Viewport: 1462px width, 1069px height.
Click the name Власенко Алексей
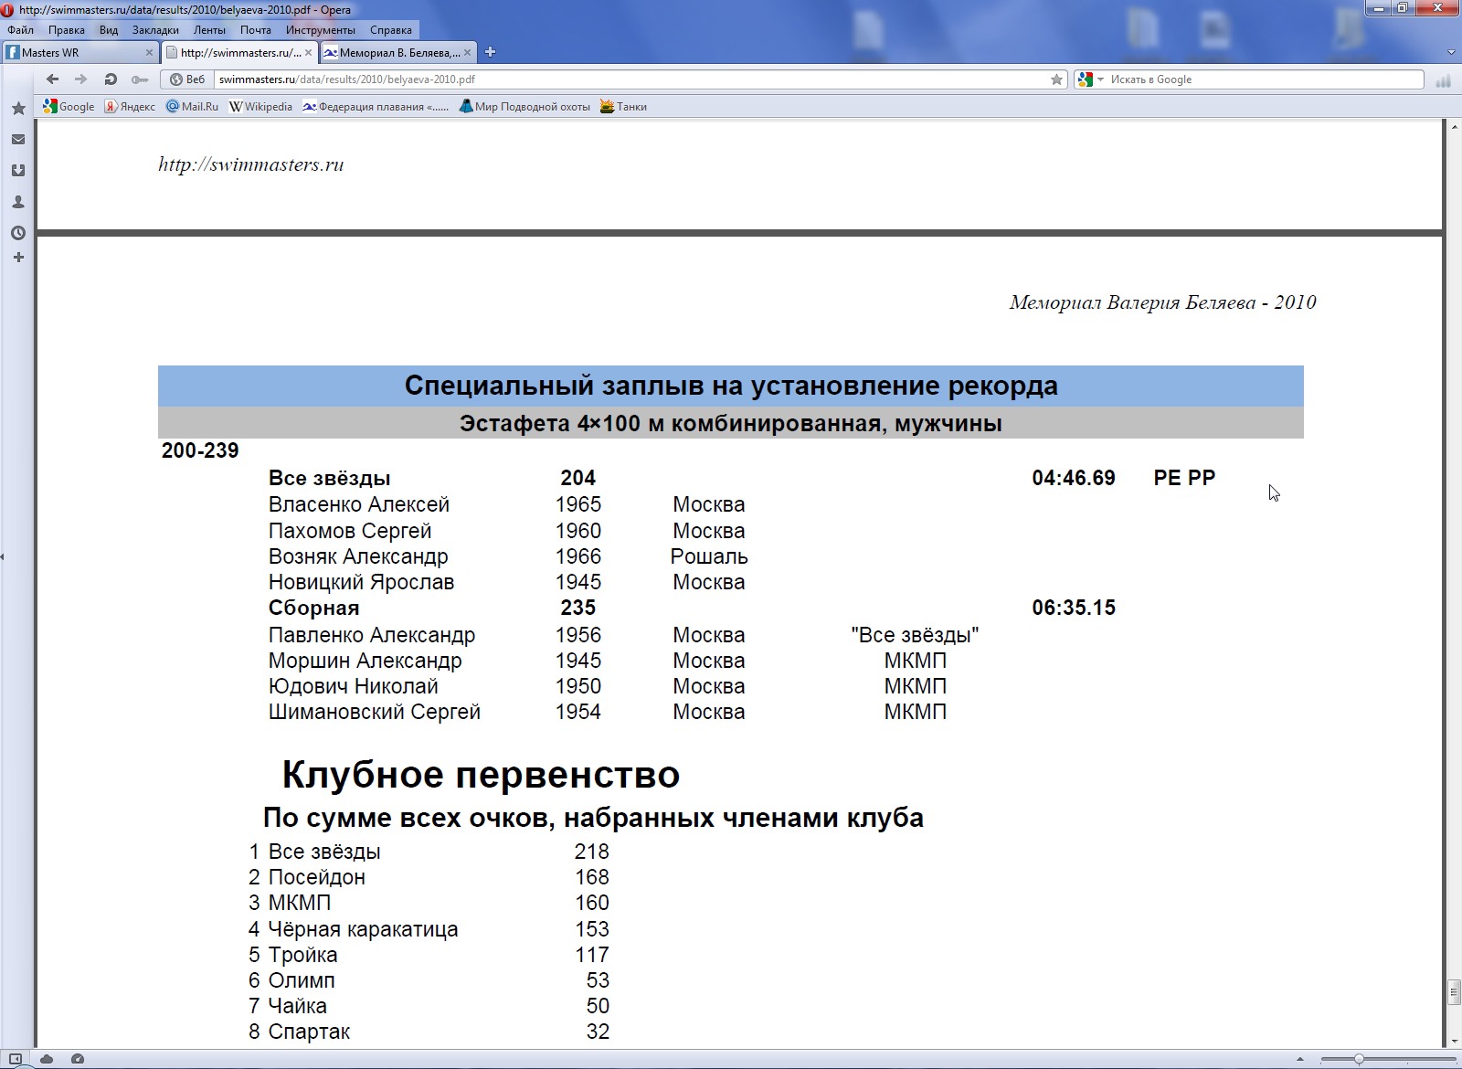pos(359,504)
